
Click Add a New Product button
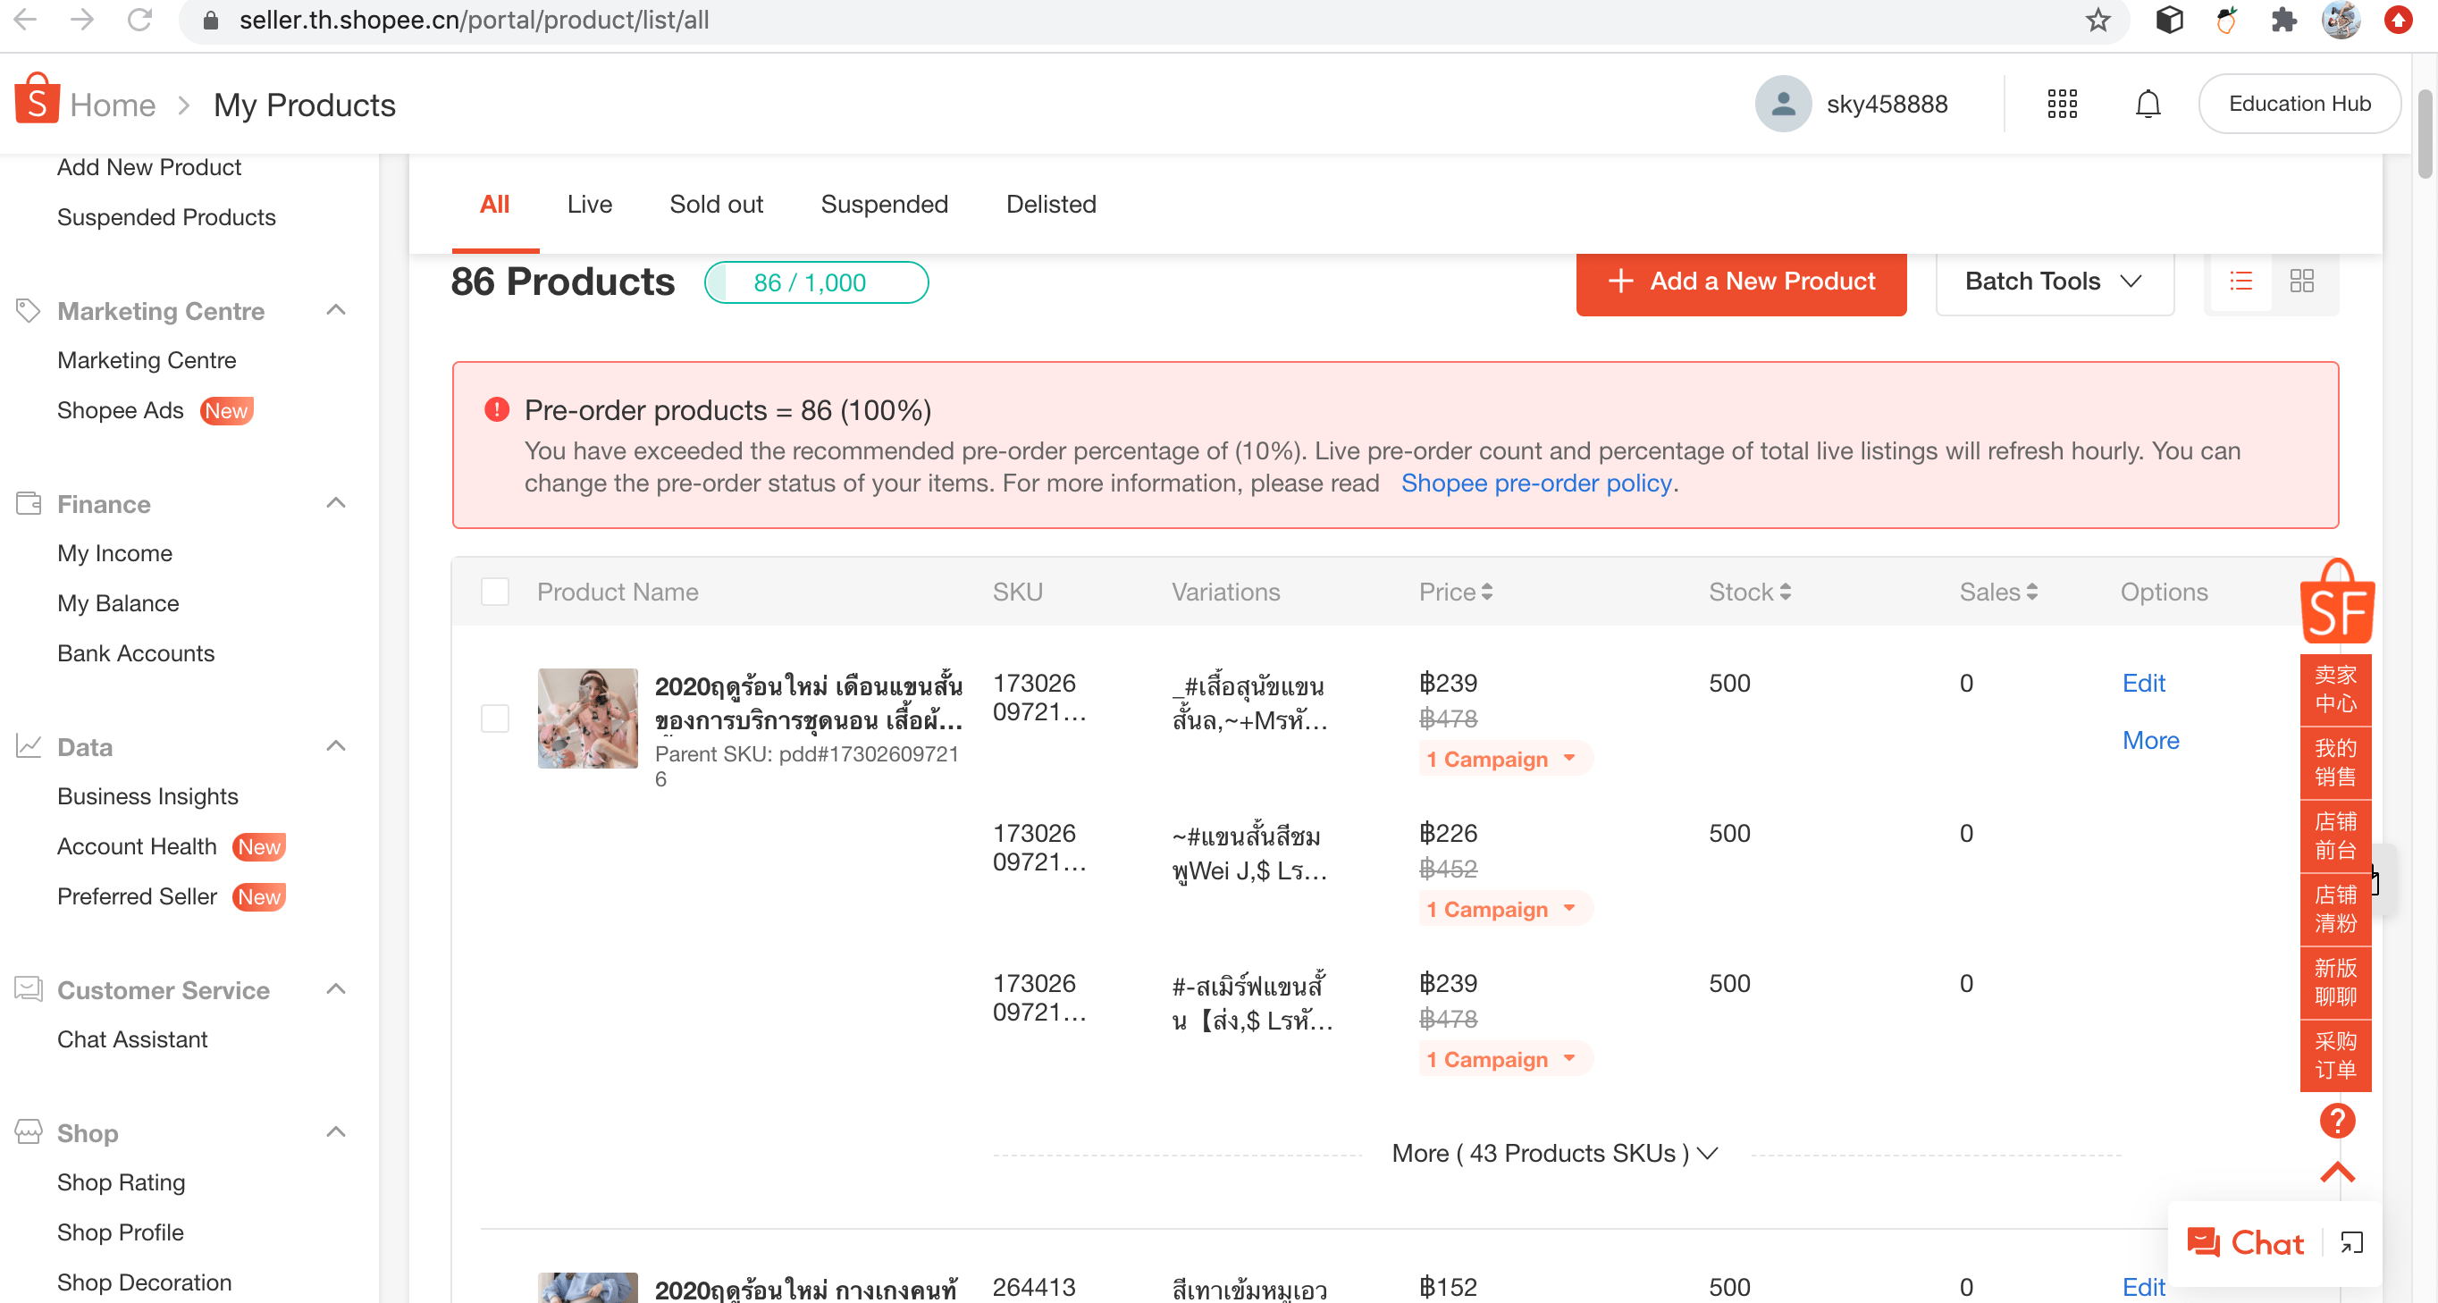tap(1742, 282)
